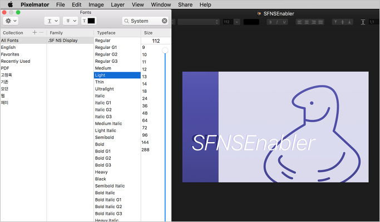This screenshot has height=222, width=380.
Task: Align text to bottom vertically
Action: pyautogui.click(x=349, y=22)
